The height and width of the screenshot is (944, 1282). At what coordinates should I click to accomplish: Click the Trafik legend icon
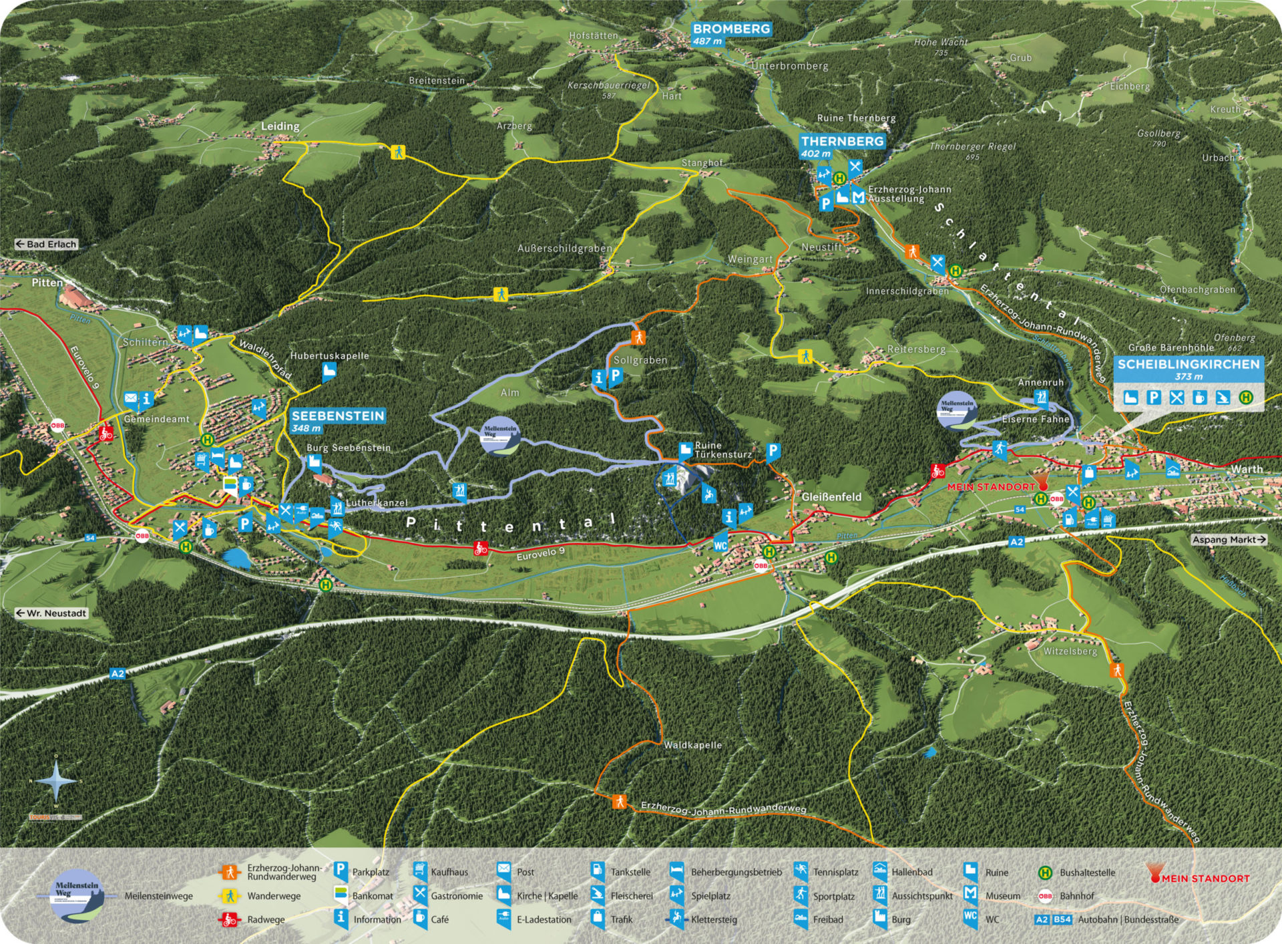coord(598,919)
